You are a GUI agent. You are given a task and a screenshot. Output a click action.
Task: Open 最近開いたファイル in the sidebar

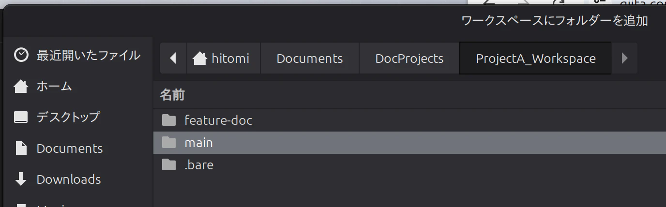pyautogui.click(x=89, y=55)
